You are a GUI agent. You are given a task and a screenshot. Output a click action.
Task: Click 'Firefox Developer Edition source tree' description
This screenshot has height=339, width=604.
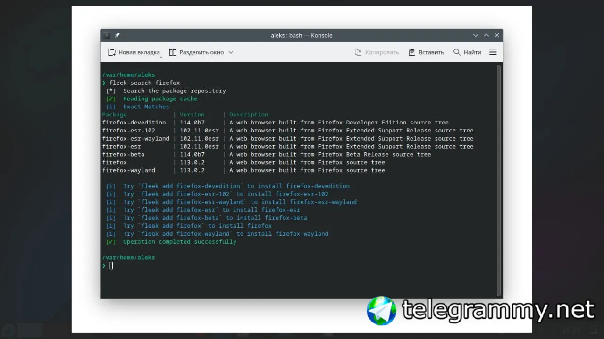point(383,123)
